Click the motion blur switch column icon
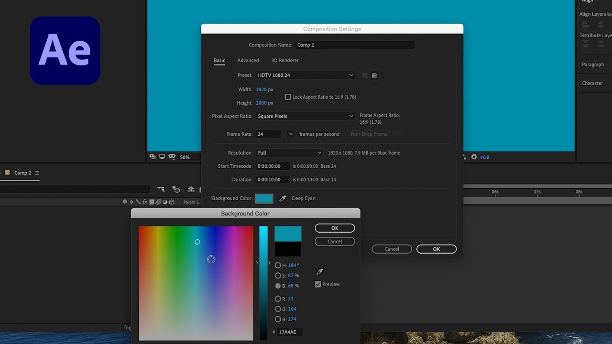The width and height of the screenshot is (612, 344). pyautogui.click(x=158, y=202)
